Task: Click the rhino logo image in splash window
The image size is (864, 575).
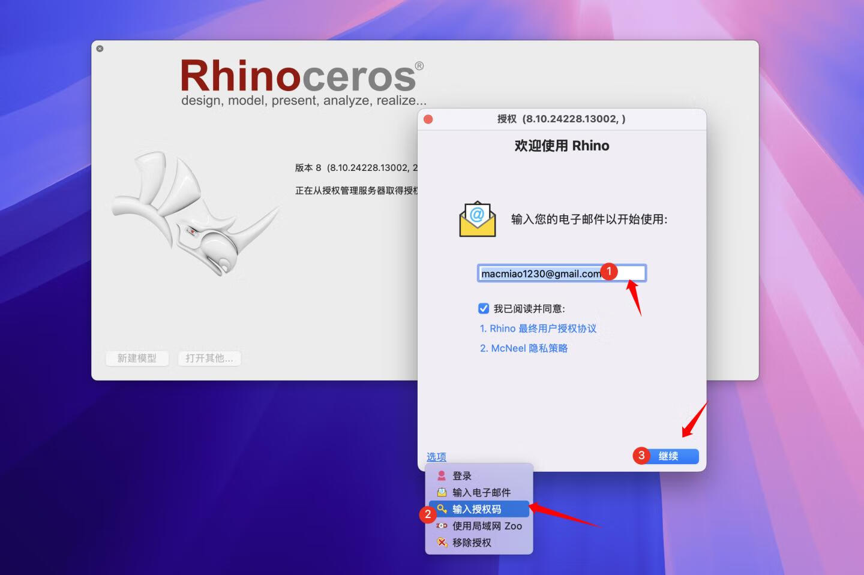Action: (x=196, y=213)
